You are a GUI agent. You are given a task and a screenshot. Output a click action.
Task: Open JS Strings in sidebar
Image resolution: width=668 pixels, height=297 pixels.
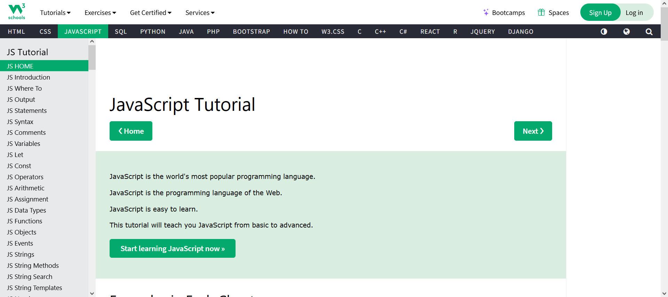(x=44, y=254)
